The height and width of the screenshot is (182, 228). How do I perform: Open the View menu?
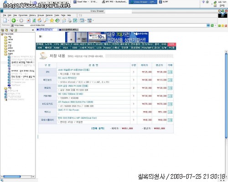point(15,15)
